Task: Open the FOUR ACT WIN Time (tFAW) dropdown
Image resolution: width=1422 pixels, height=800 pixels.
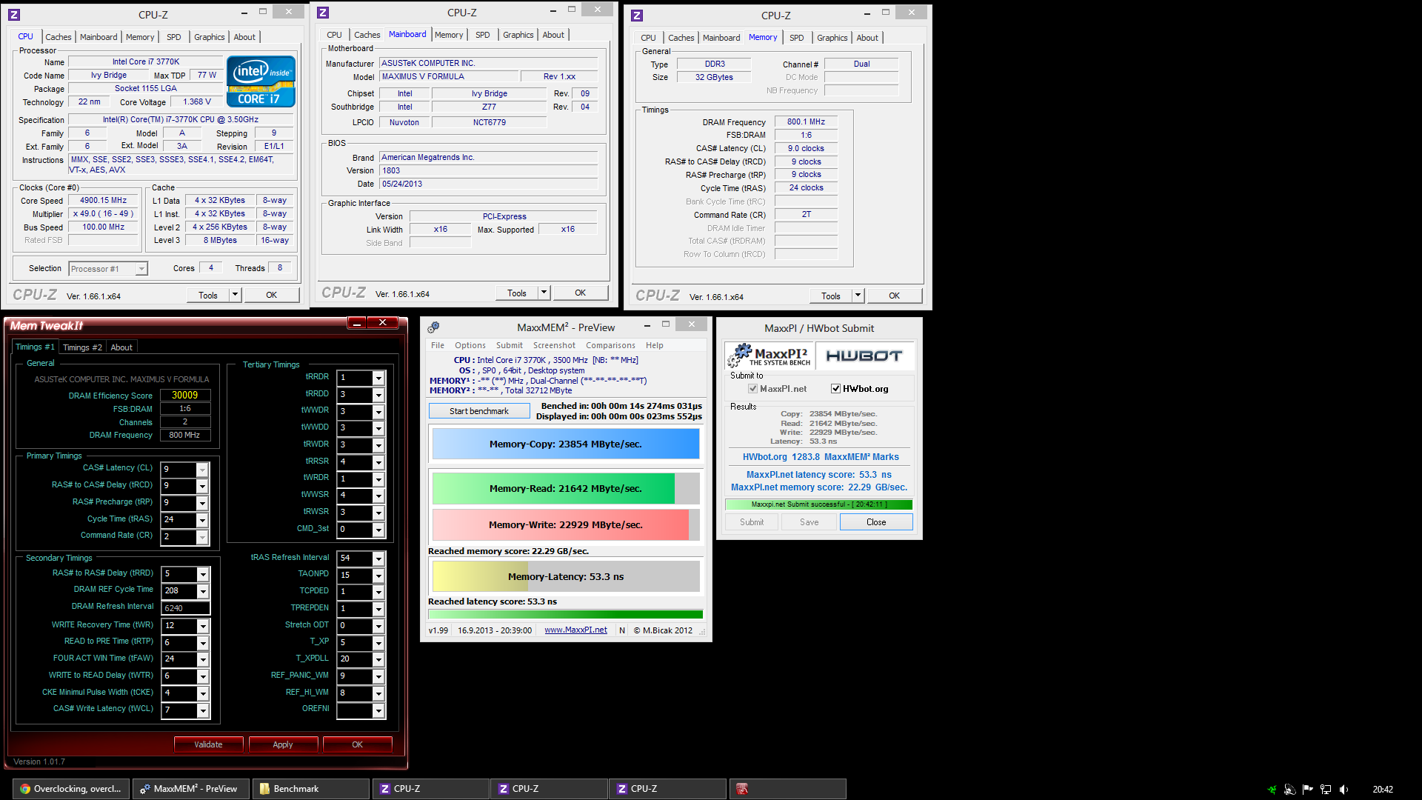Action: click(202, 659)
